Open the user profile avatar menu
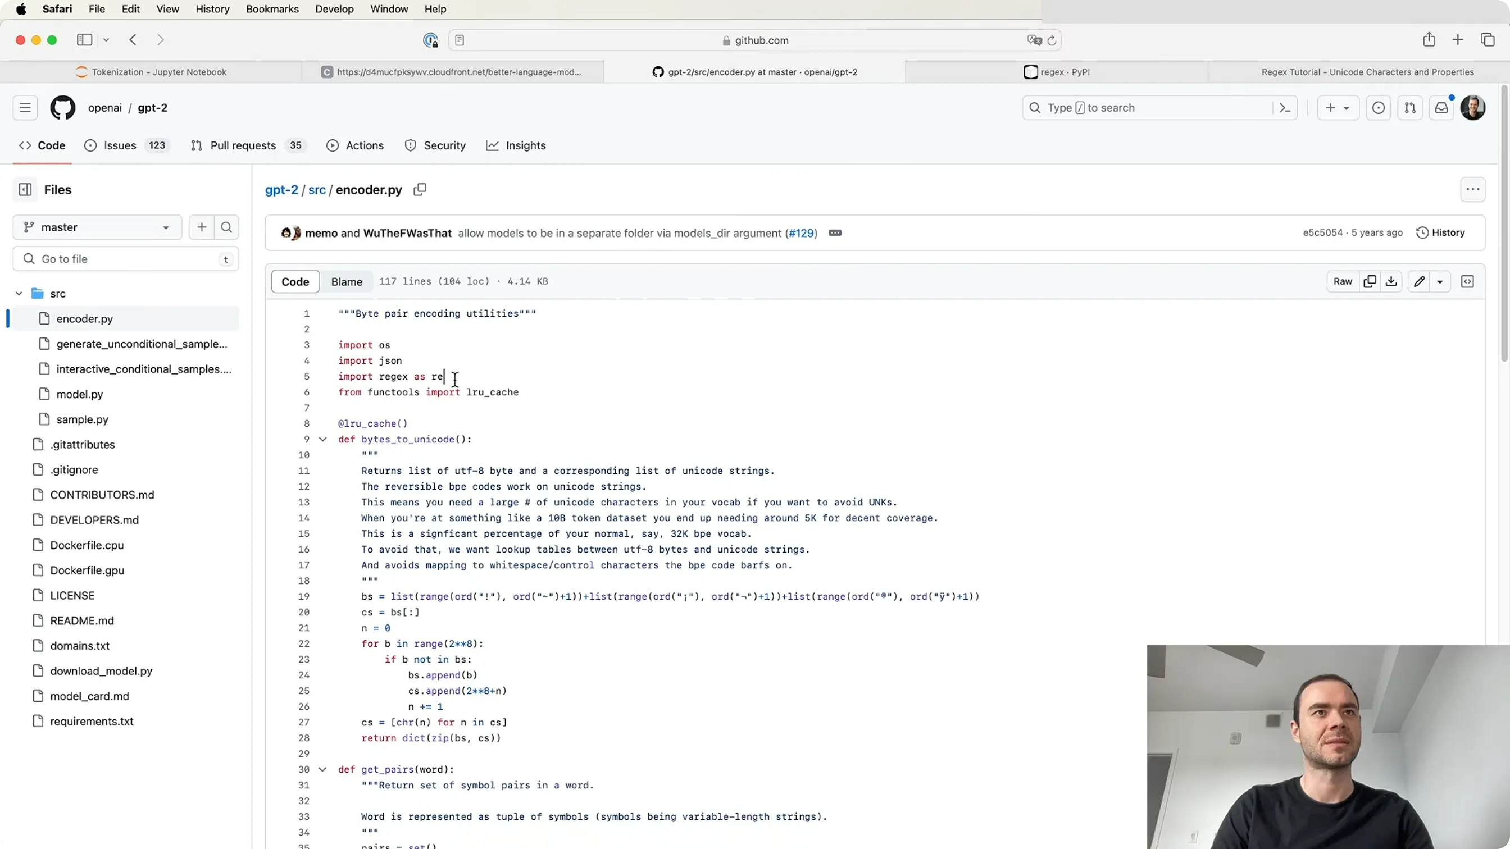The height and width of the screenshot is (849, 1510). click(1472, 108)
